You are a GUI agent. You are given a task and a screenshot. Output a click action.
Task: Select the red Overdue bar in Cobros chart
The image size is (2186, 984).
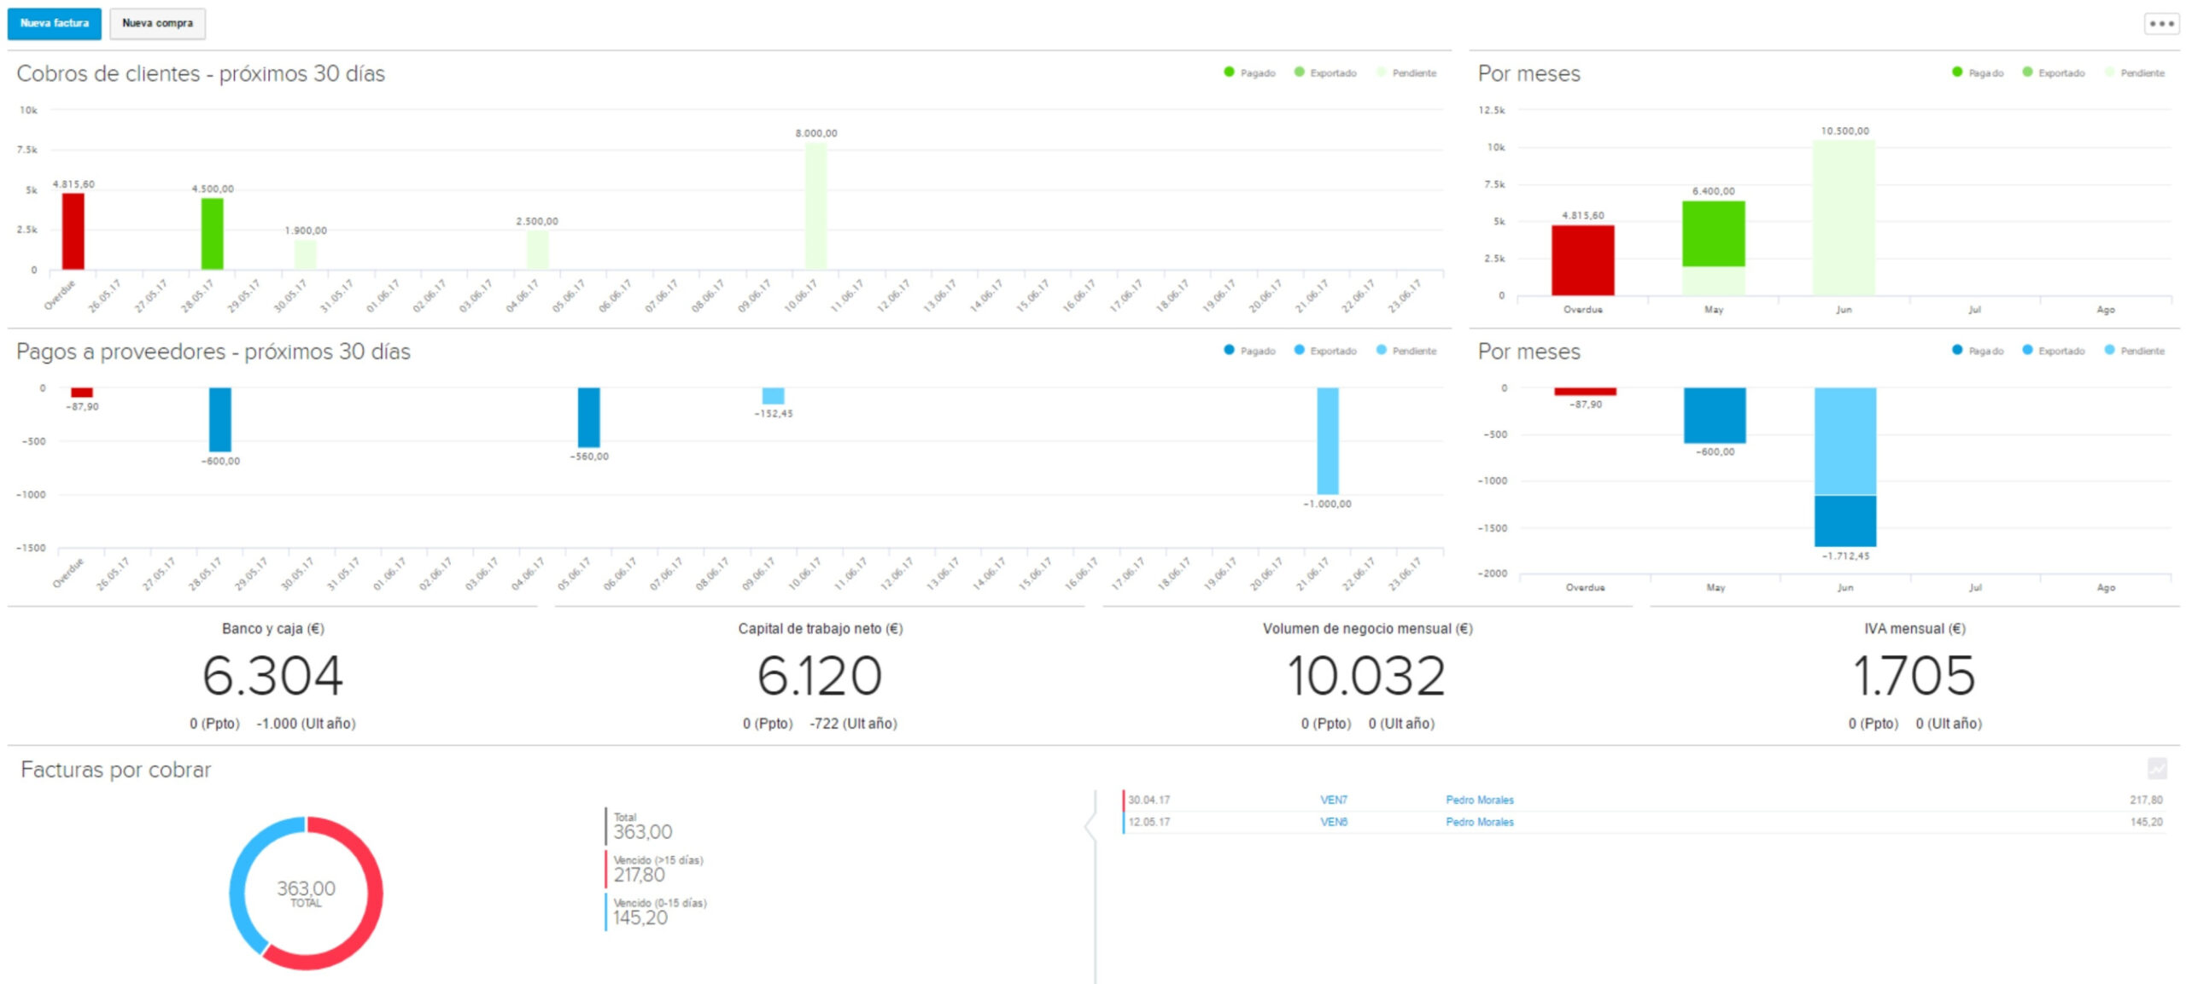click(x=73, y=230)
